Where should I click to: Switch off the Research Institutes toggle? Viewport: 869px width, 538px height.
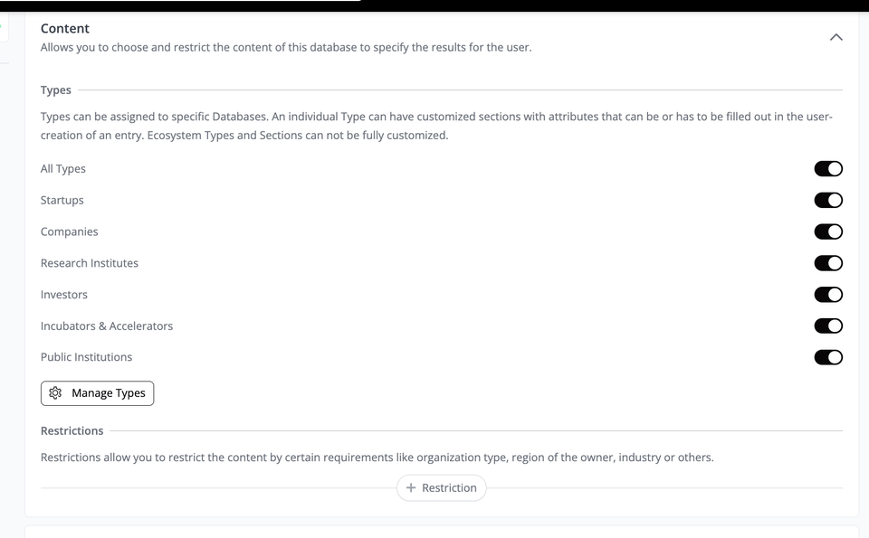828,263
